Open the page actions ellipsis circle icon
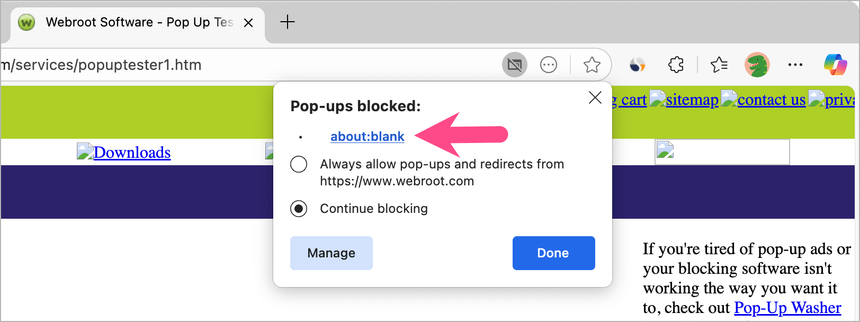This screenshot has height=322, width=860. pos(548,65)
